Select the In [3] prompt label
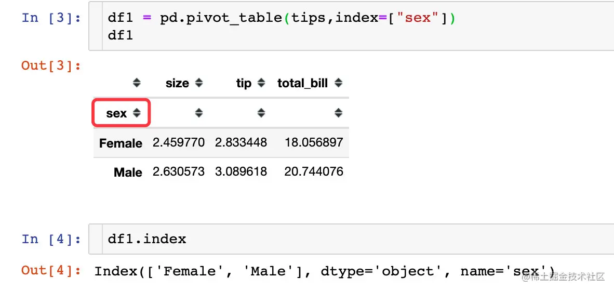 click(51, 18)
